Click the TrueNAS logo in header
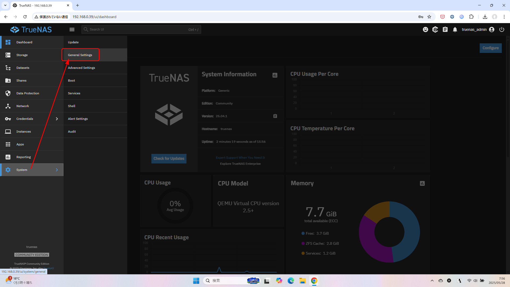 pos(31,29)
